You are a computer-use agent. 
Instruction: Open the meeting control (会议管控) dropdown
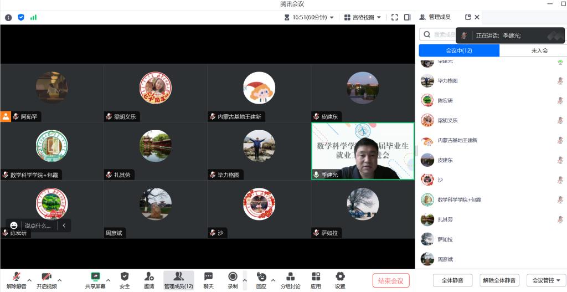pos(546,280)
